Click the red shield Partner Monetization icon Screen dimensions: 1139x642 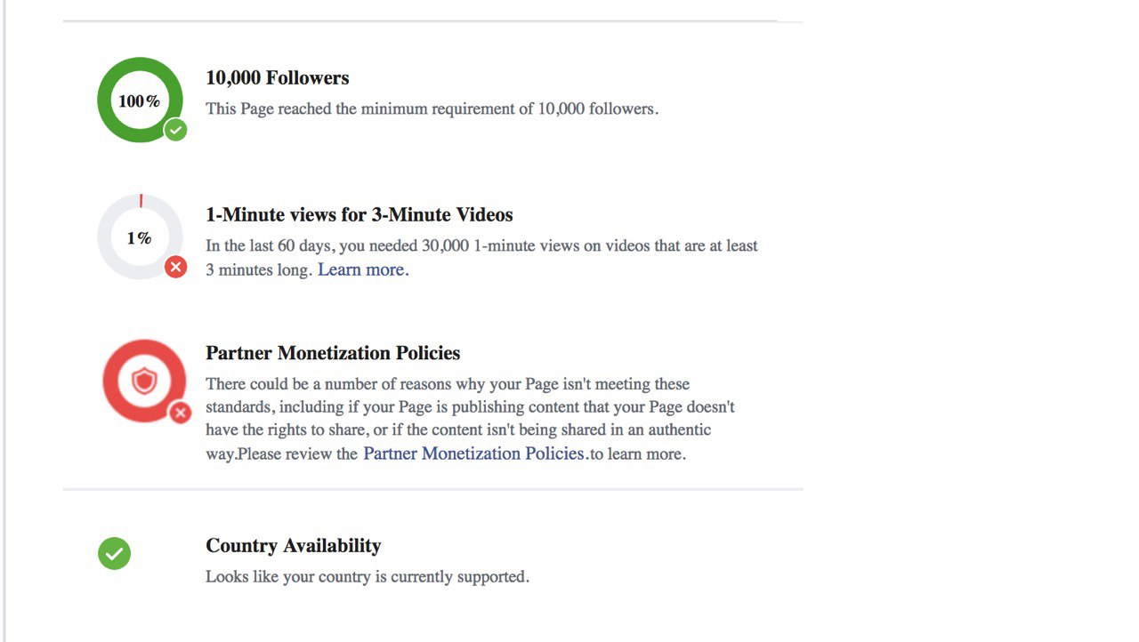pos(144,381)
